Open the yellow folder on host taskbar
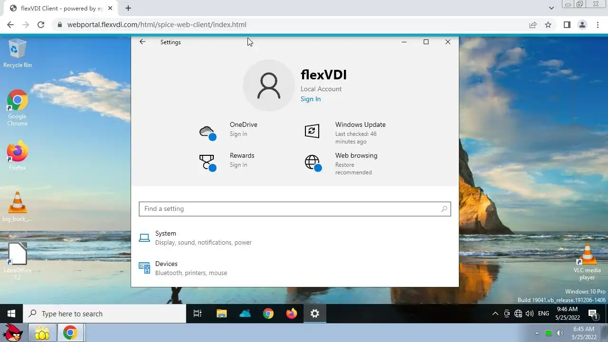Viewport: 608px width, 342px height. [x=42, y=333]
